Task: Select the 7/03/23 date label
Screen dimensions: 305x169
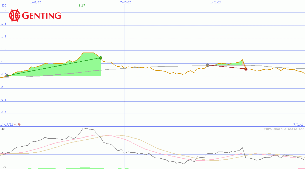Action: click(126, 2)
